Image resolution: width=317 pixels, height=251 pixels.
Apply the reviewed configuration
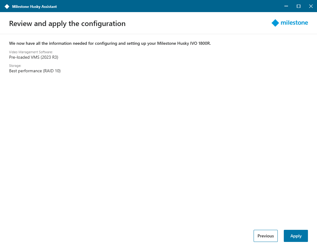coord(296,236)
